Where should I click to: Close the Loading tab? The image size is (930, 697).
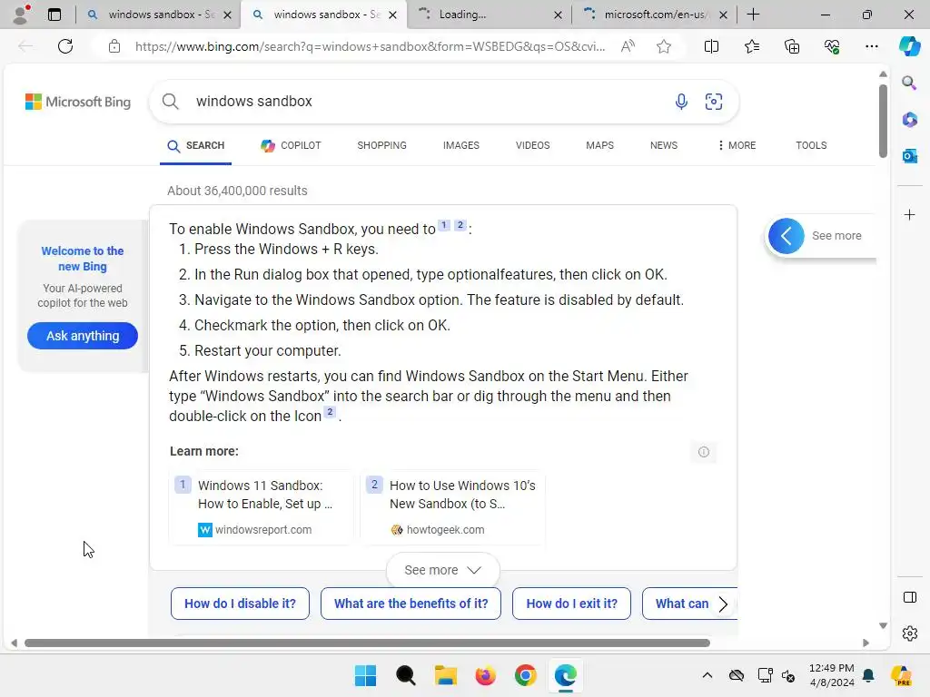point(558,15)
